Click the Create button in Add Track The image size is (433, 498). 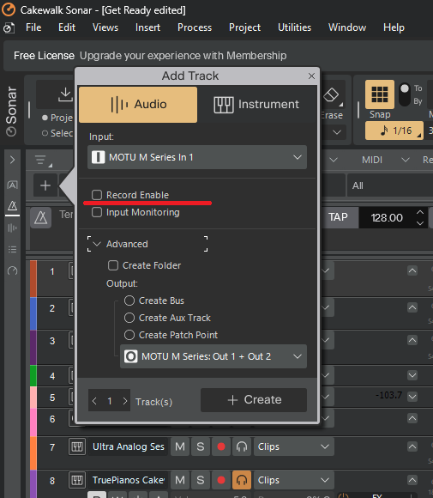tap(254, 400)
